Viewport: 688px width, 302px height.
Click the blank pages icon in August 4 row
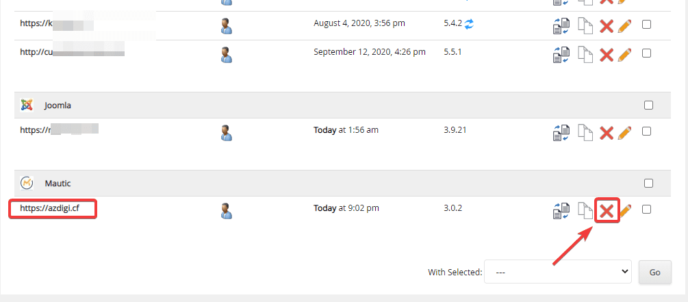pos(585,25)
